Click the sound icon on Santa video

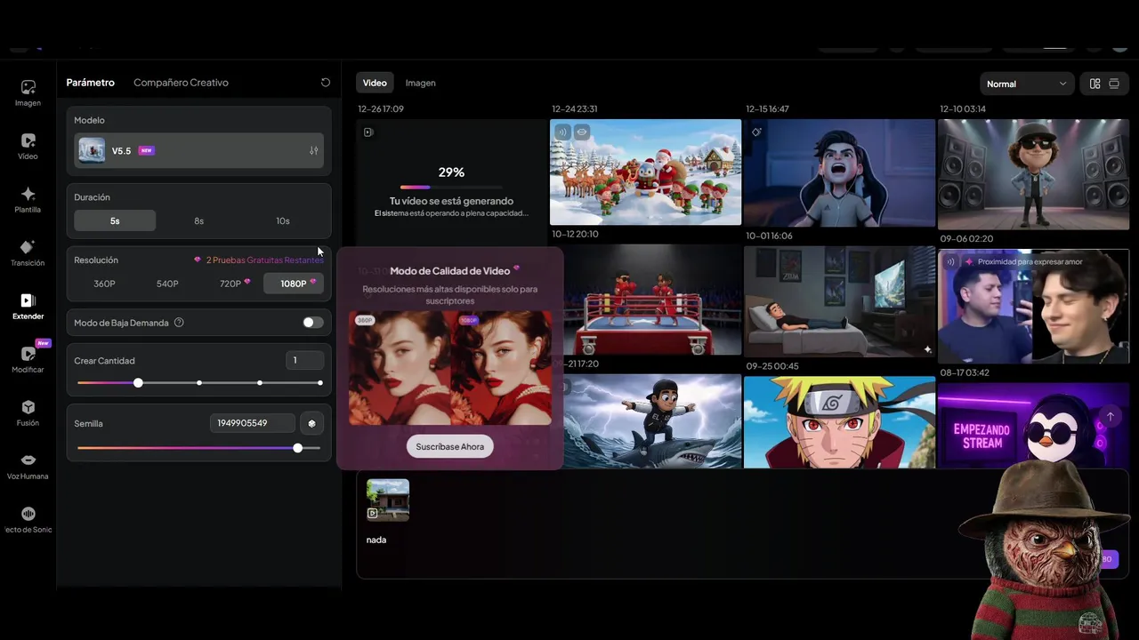[x=562, y=132]
